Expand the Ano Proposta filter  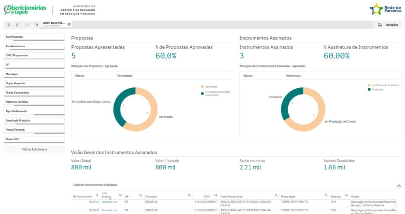click(34, 37)
